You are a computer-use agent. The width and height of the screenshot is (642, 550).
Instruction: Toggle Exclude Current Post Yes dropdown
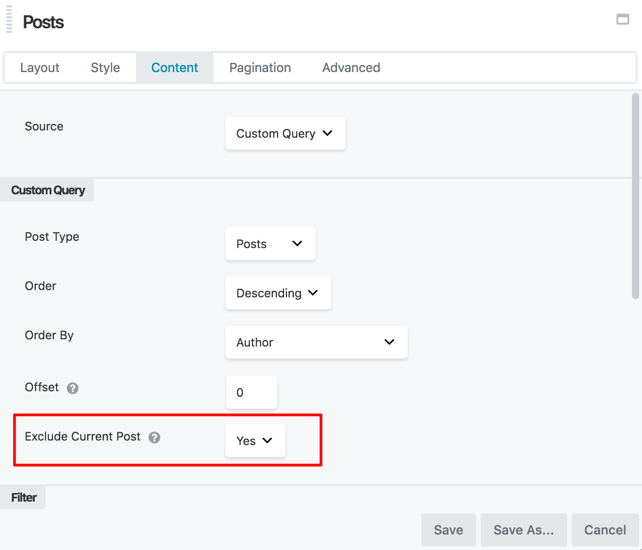(255, 441)
